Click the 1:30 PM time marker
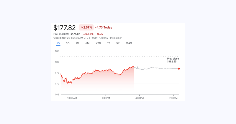This screenshot has height=124, width=236. point(106,98)
